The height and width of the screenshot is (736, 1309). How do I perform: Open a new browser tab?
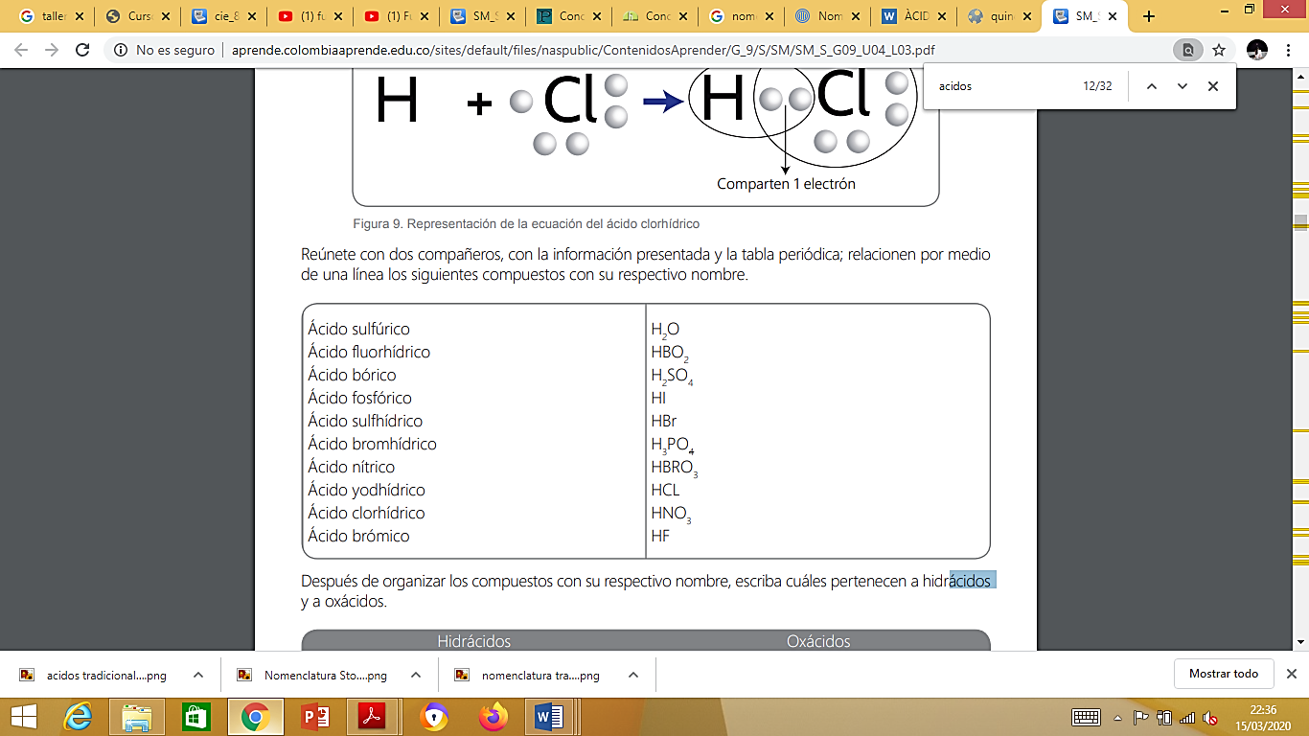[1149, 16]
